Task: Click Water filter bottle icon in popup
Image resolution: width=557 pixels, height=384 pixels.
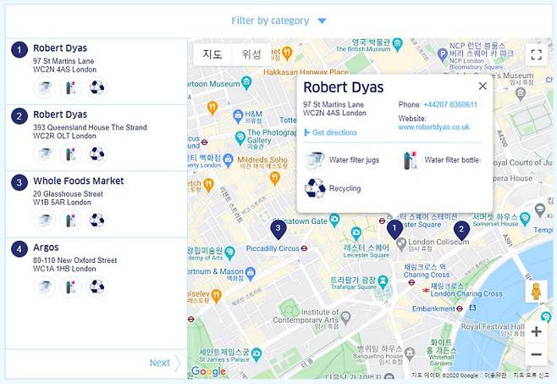Action: [410, 159]
